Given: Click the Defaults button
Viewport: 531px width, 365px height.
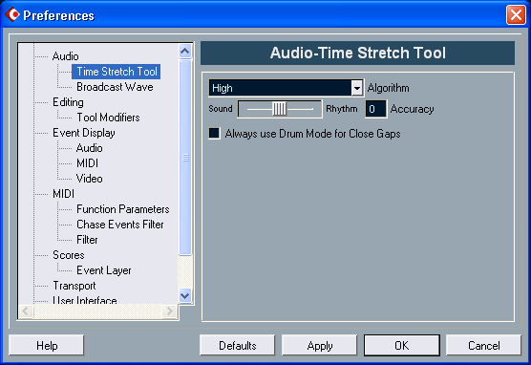Looking at the screenshot, I should 237,345.
